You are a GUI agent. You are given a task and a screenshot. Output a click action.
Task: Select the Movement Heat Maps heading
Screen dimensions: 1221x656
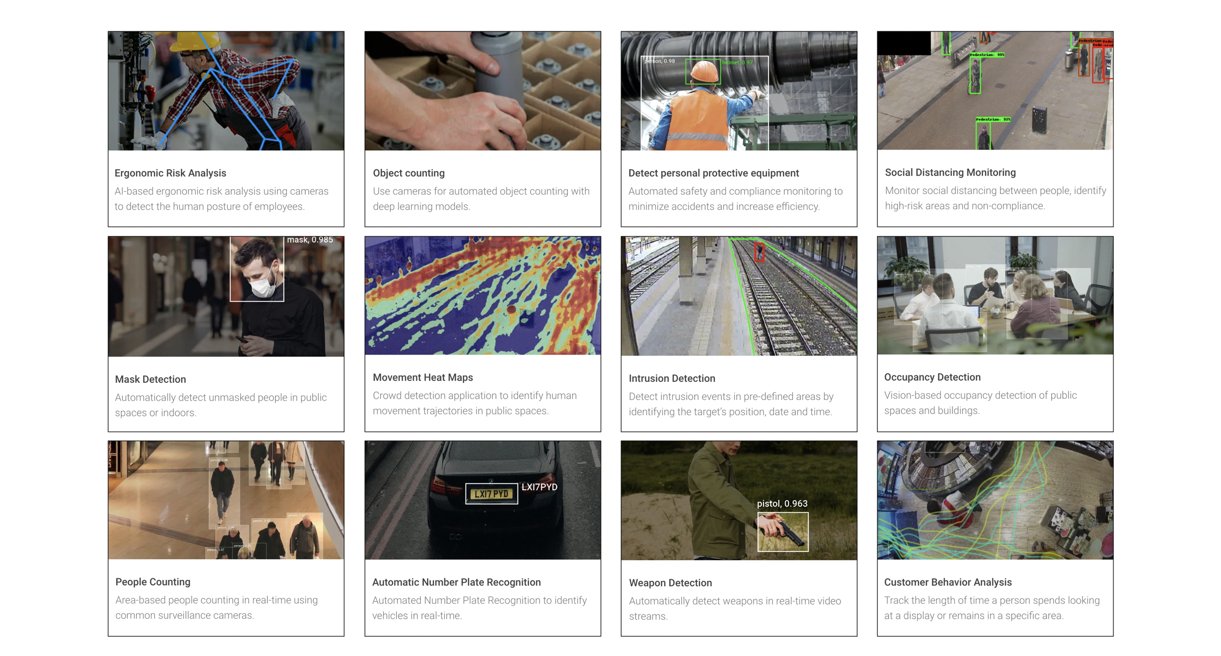pyautogui.click(x=422, y=378)
